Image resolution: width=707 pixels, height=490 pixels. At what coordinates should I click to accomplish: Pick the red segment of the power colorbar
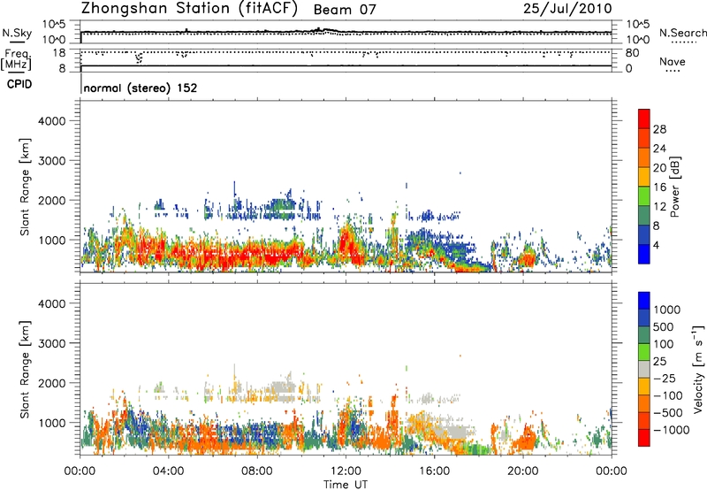(x=644, y=119)
